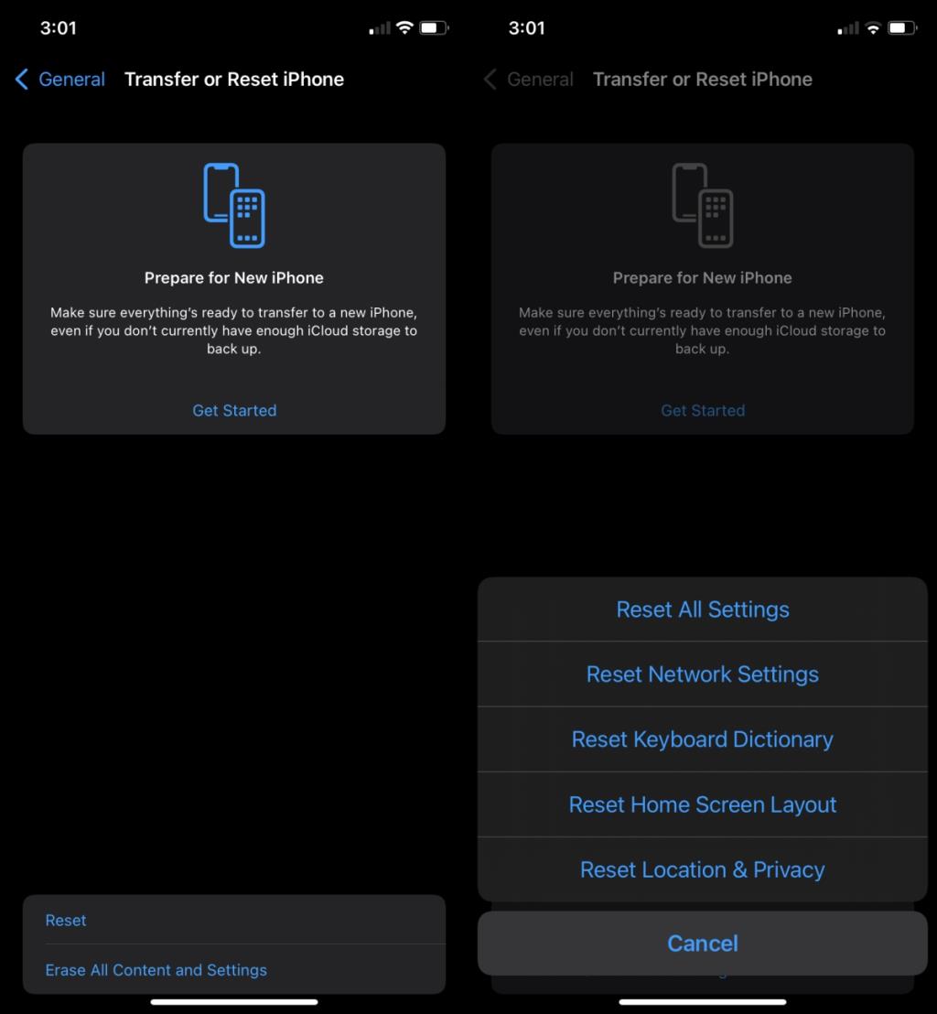
Task: Open the Reset options menu
Action: 65,920
